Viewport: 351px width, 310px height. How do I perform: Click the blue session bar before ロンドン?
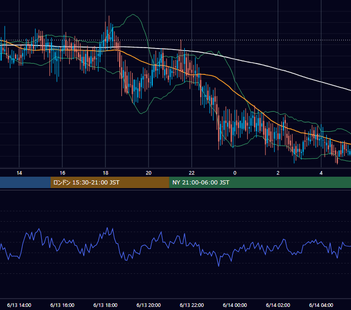[x=25, y=182]
